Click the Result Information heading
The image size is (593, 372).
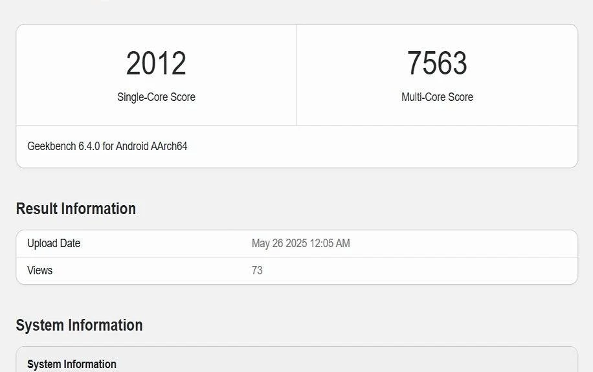coord(76,209)
